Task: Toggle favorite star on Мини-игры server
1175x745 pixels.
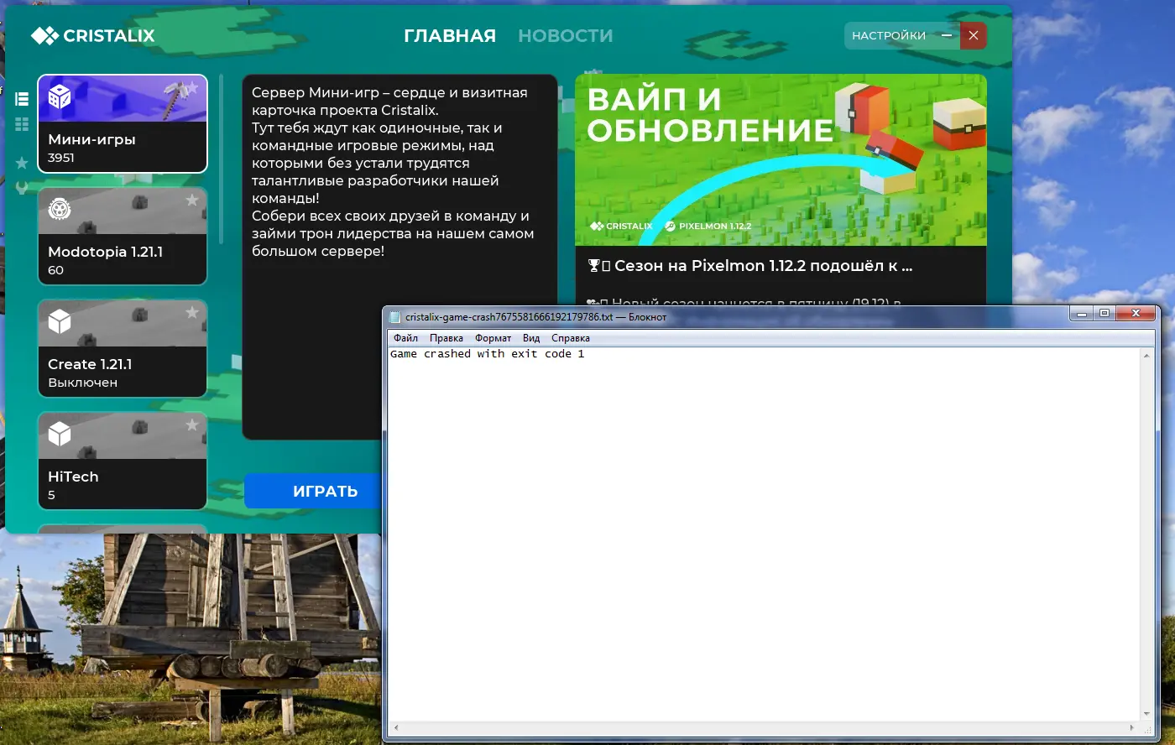Action: pyautogui.click(x=192, y=87)
